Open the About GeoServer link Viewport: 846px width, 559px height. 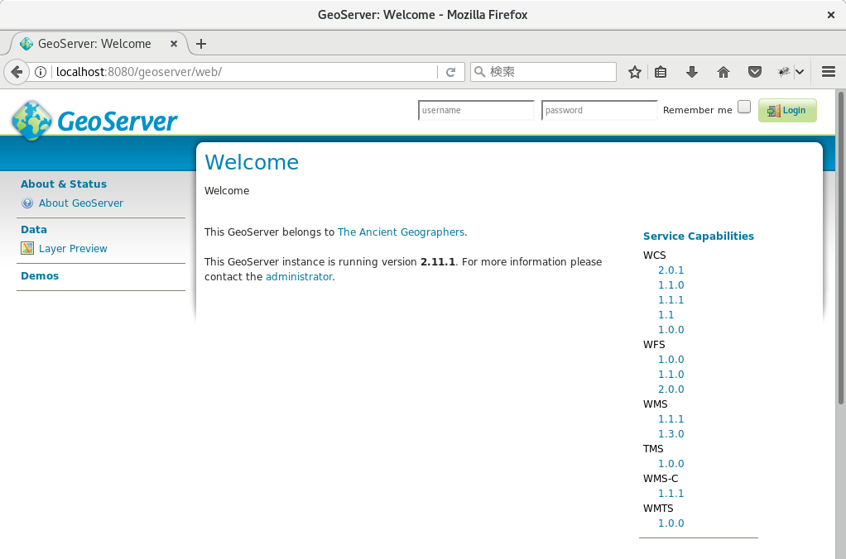tap(81, 203)
